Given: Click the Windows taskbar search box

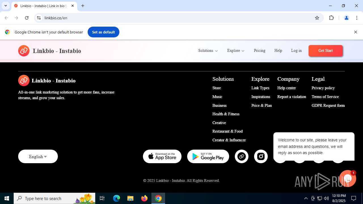Looking at the screenshot, I should tap(54, 198).
